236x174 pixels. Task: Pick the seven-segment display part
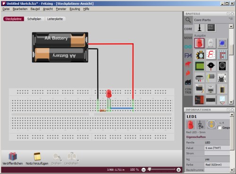211,55
